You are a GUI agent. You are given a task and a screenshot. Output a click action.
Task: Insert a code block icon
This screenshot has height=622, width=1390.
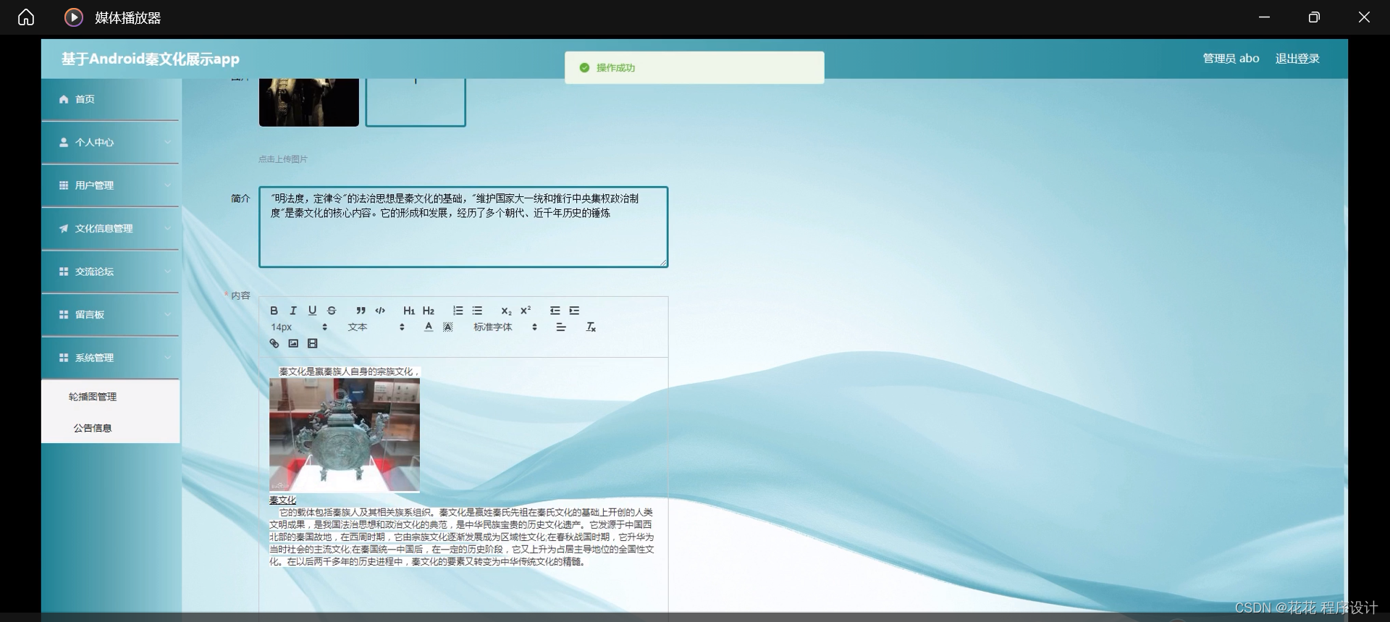pos(380,311)
